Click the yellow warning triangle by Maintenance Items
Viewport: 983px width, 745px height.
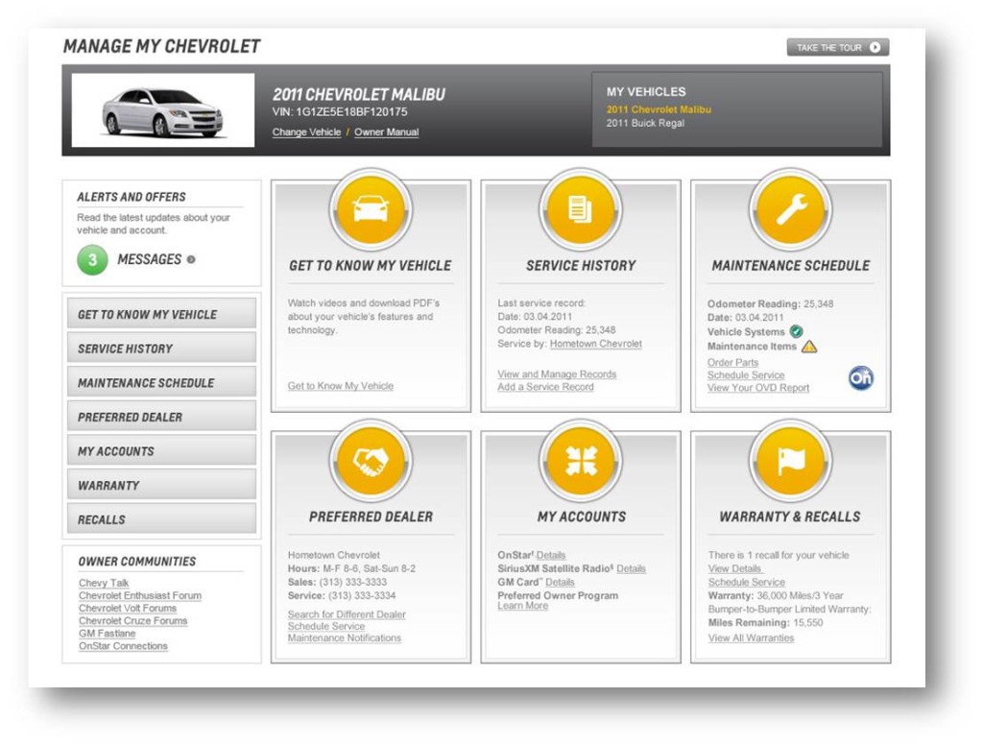pos(809,347)
